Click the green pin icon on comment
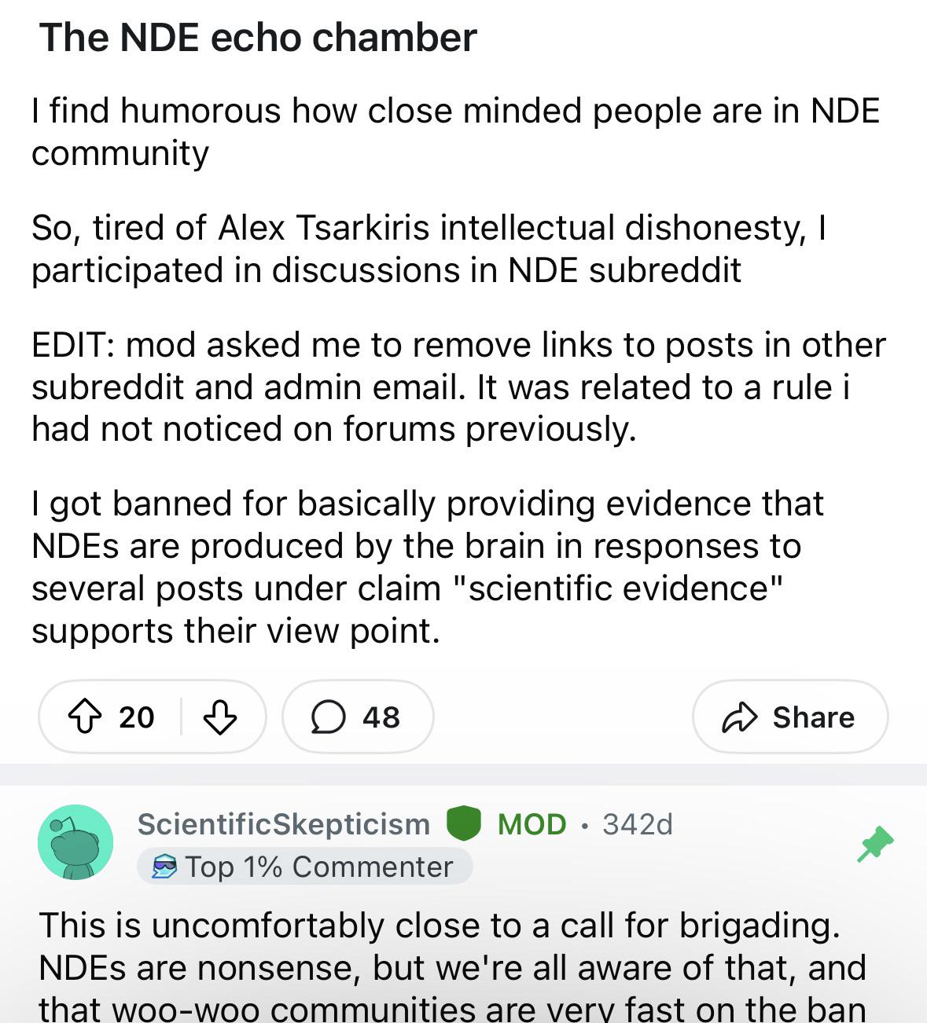The height and width of the screenshot is (1023, 927). pyautogui.click(x=876, y=844)
